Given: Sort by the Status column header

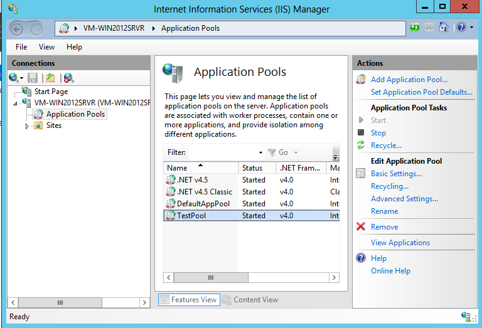Looking at the screenshot, I should 257,168.
